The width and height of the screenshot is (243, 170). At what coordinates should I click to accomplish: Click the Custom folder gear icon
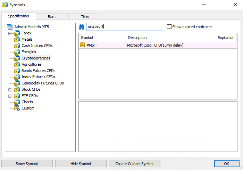tap(17, 108)
